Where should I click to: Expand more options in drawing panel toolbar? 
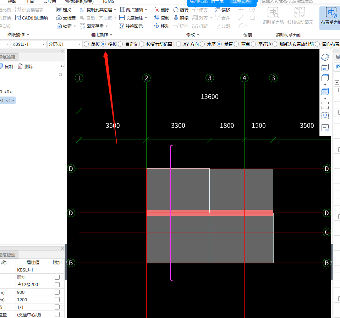point(62,66)
